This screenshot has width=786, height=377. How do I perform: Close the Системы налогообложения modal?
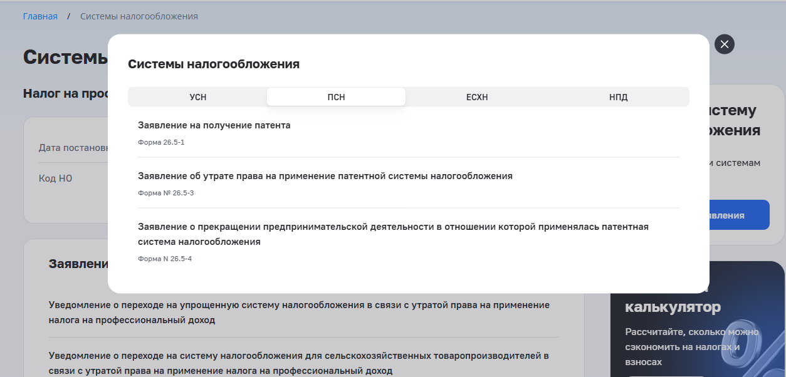click(724, 44)
